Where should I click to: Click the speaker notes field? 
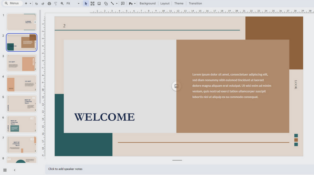tap(180, 169)
